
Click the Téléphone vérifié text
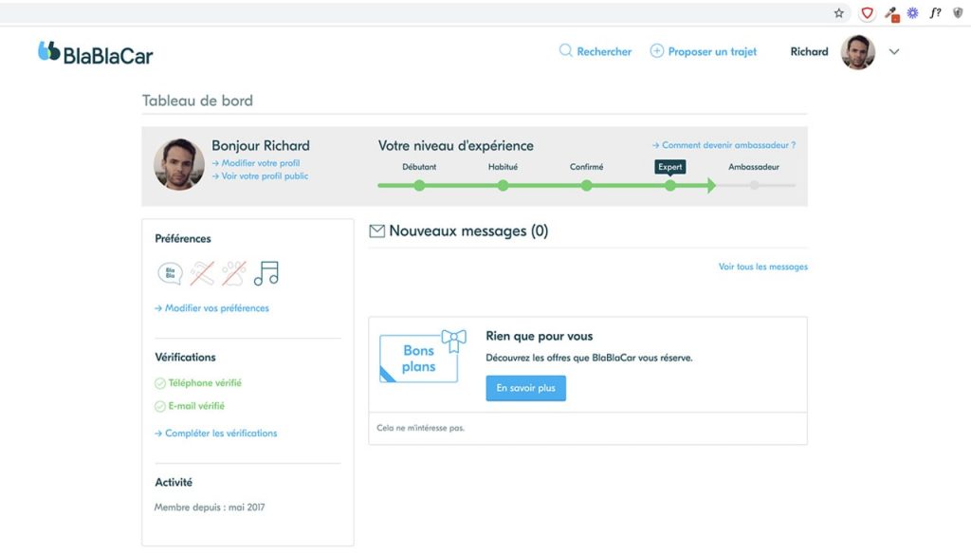[x=205, y=383]
